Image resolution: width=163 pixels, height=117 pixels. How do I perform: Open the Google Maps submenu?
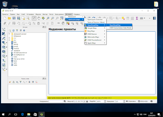click(x=95, y=28)
